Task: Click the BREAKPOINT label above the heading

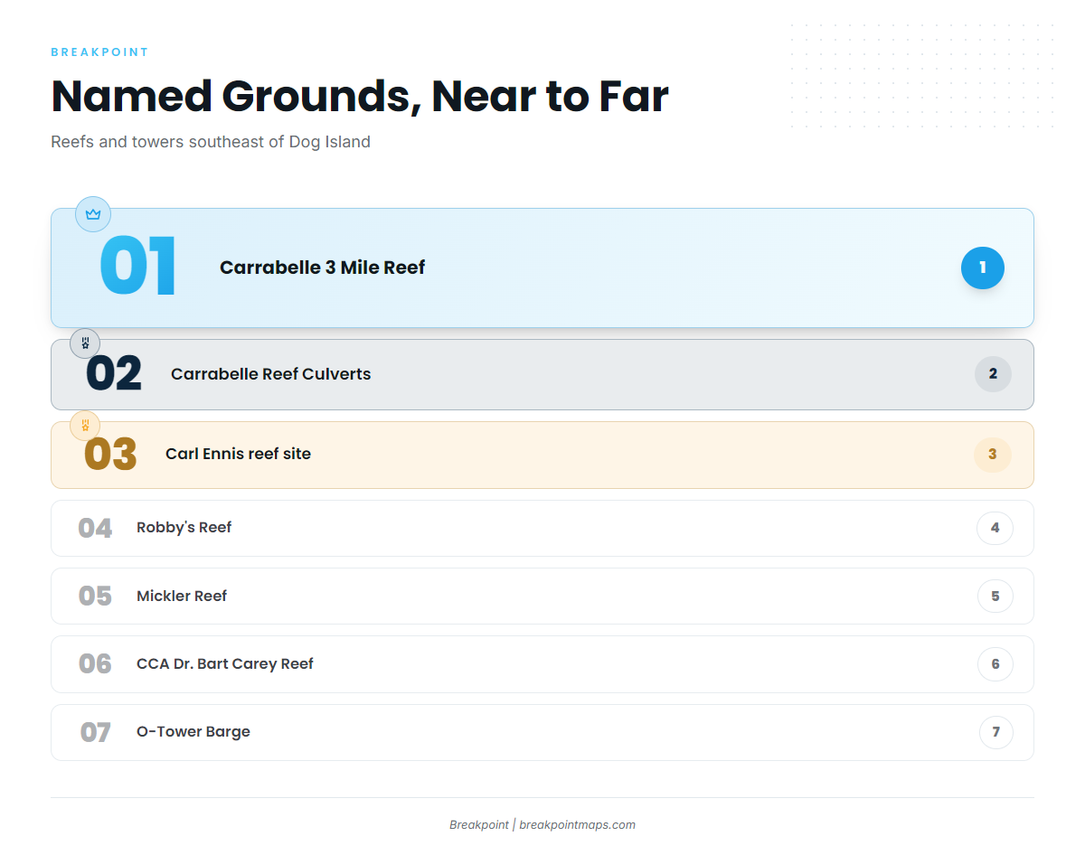Action: click(x=99, y=52)
